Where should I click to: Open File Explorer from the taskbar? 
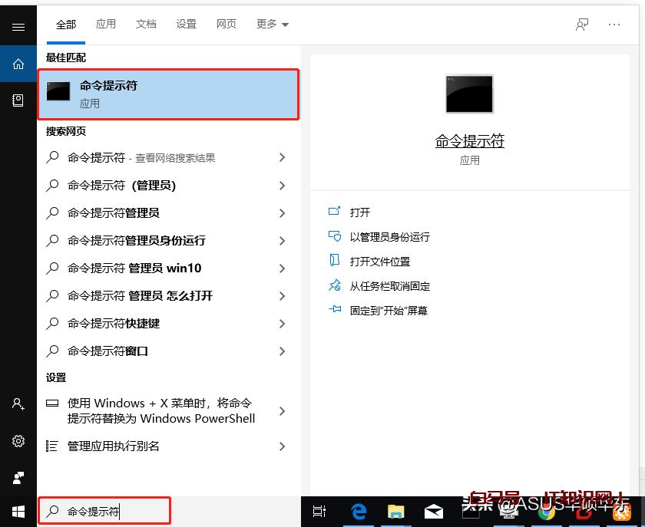395,511
